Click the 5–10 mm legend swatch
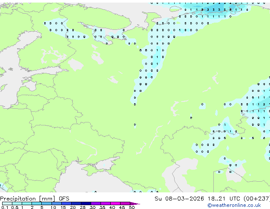This screenshot has height=209, width=270. coord(46,203)
